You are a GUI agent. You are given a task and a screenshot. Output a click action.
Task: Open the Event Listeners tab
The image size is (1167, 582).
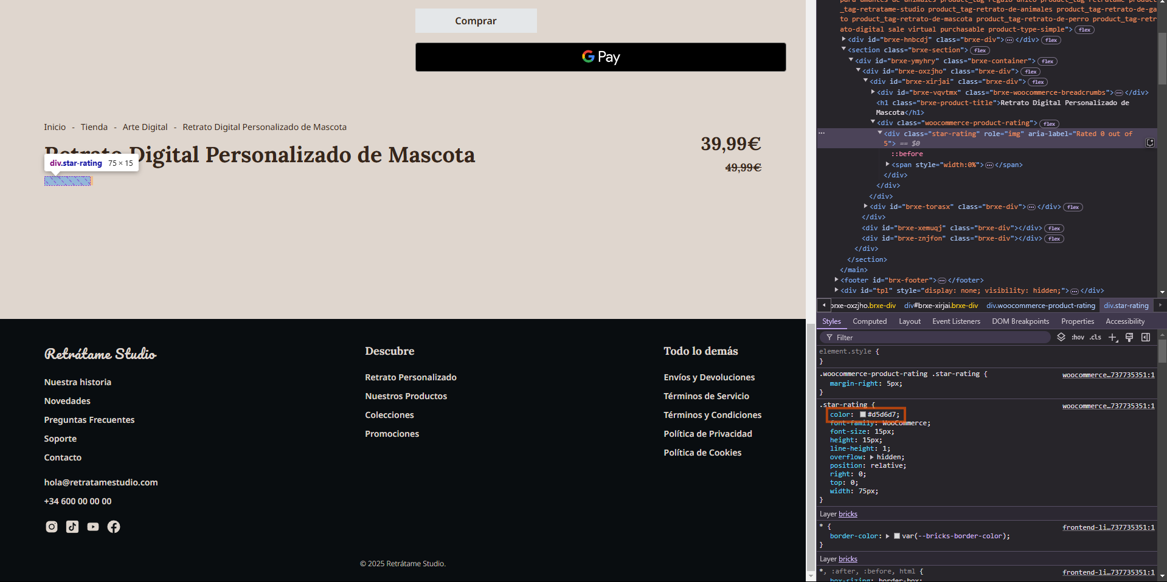pos(956,321)
